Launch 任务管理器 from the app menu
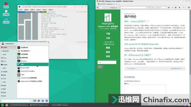191x107 pixels. [x=33, y=54]
